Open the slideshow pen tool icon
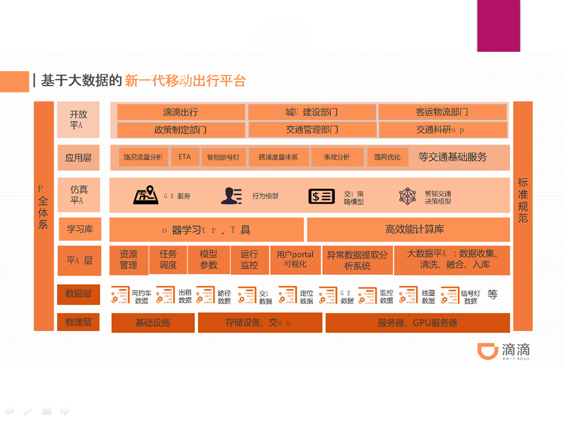563x422 pixels. [28, 411]
